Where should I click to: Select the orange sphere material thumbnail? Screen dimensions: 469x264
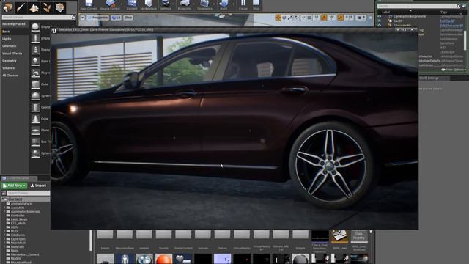pos(163,259)
